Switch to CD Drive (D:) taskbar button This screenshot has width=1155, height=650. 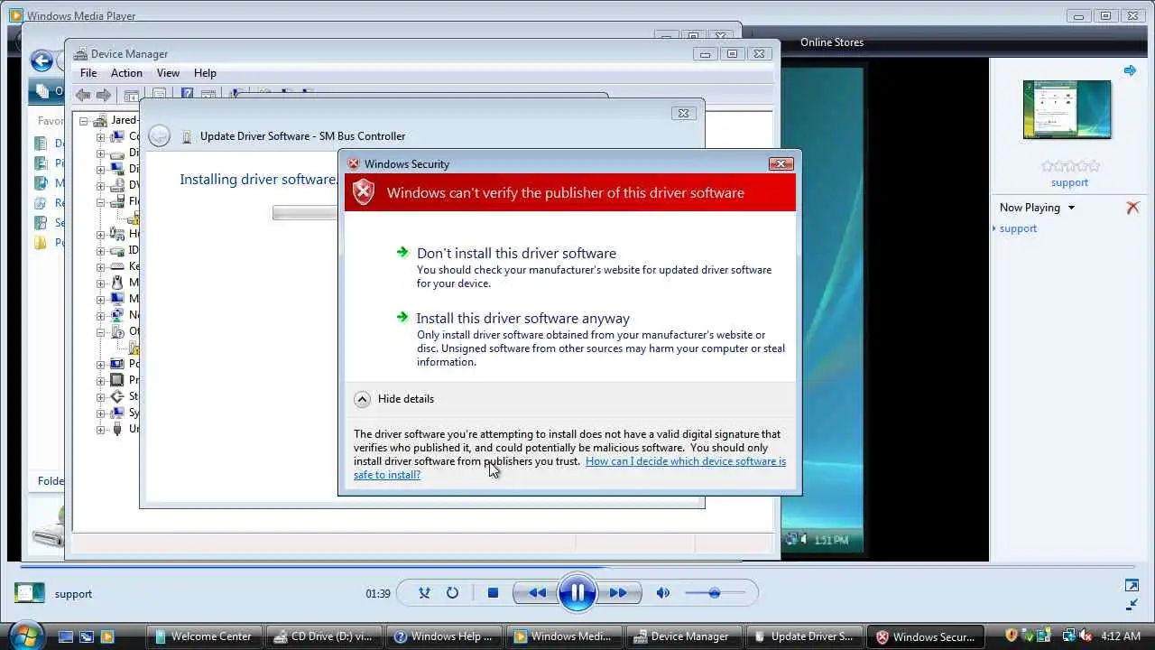(323, 636)
